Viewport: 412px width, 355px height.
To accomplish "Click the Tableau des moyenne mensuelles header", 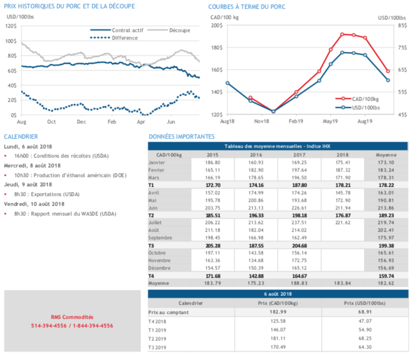I will click(x=278, y=147).
